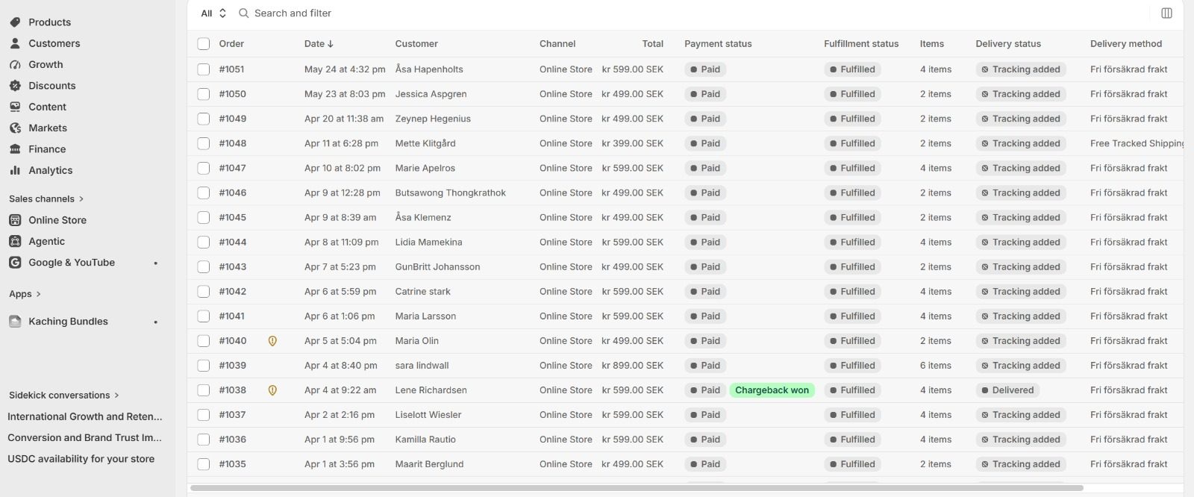Open Conversion and Brand Trust conversation
The image size is (1194, 497).
[84, 438]
